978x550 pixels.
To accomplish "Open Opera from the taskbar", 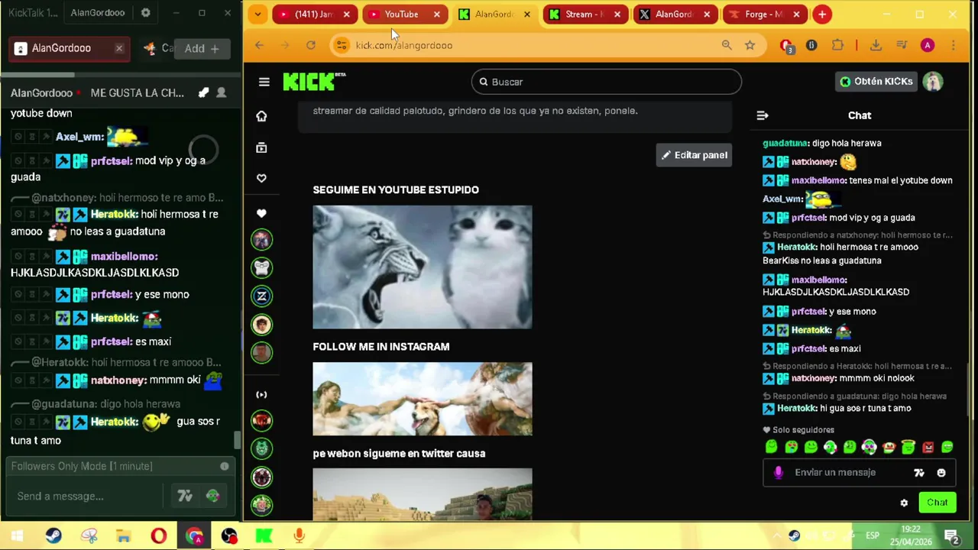I will click(159, 536).
